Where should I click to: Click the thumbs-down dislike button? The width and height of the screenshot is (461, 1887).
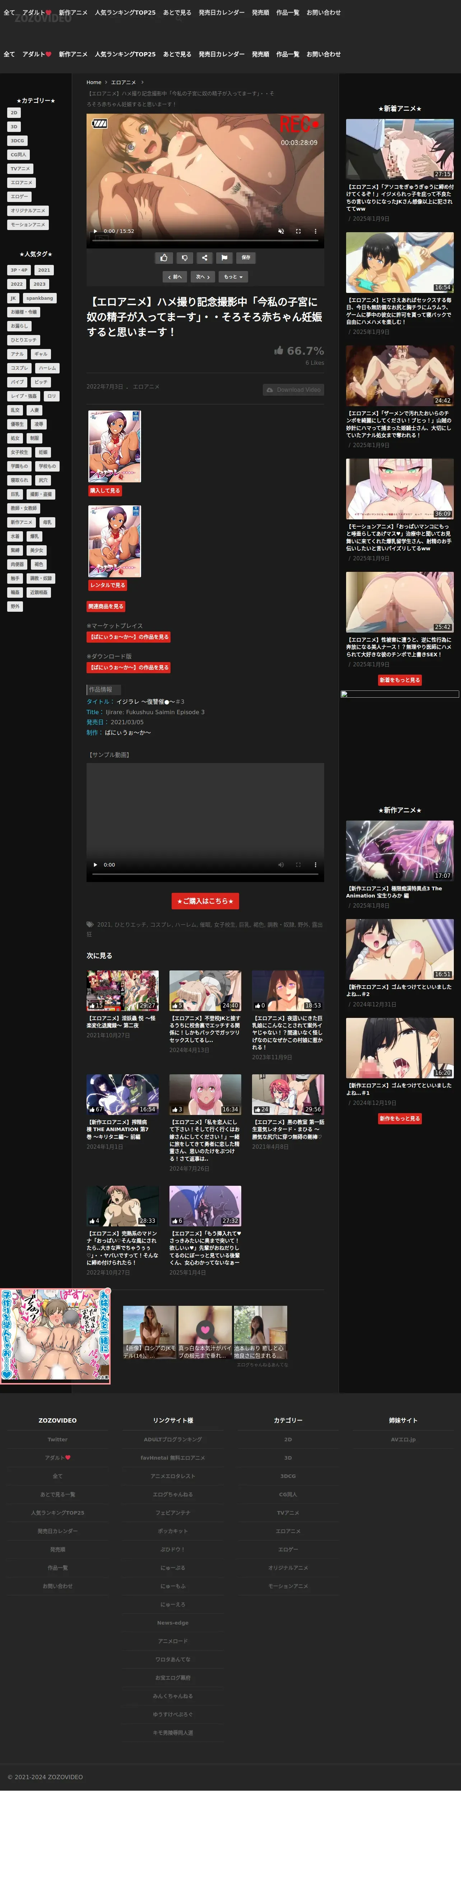pyautogui.click(x=185, y=258)
